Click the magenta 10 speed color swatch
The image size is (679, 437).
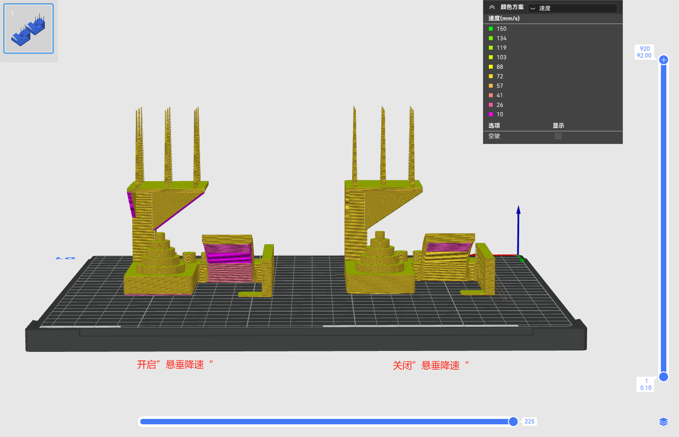coord(491,115)
